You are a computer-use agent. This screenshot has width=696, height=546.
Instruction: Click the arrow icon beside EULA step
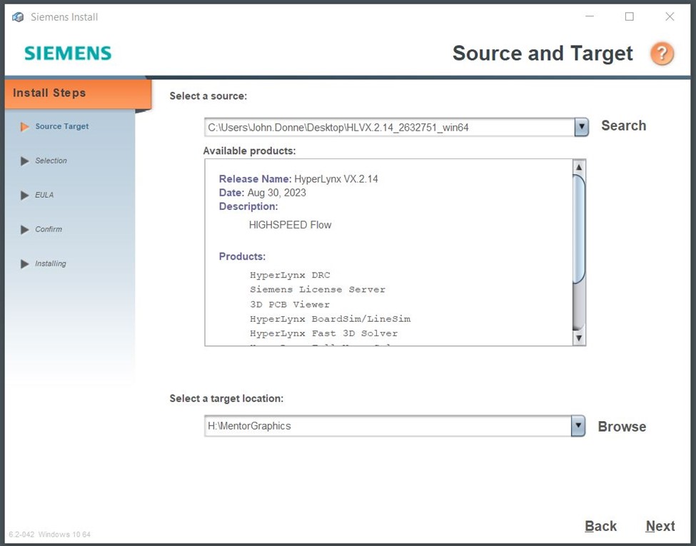point(25,195)
